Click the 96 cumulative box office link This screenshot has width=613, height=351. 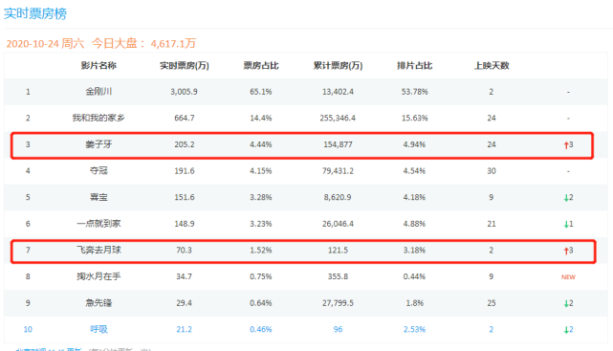(338, 329)
